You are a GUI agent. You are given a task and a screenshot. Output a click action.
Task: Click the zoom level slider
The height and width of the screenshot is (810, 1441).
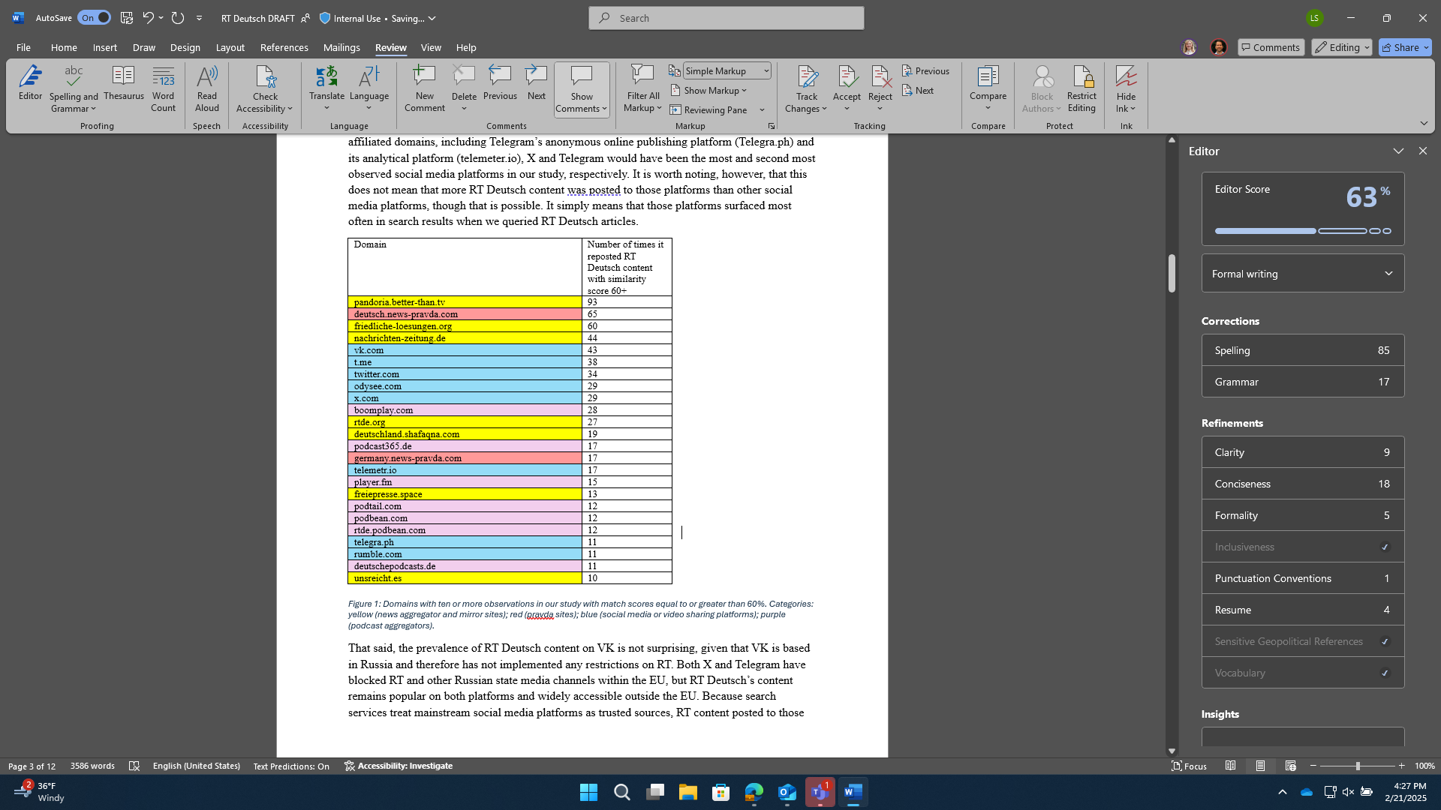(1357, 766)
